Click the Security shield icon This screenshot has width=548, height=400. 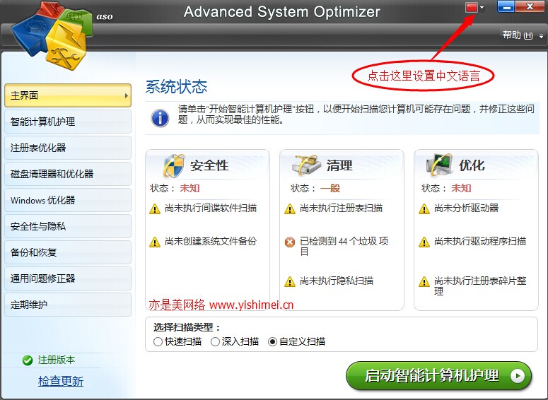coord(173,165)
